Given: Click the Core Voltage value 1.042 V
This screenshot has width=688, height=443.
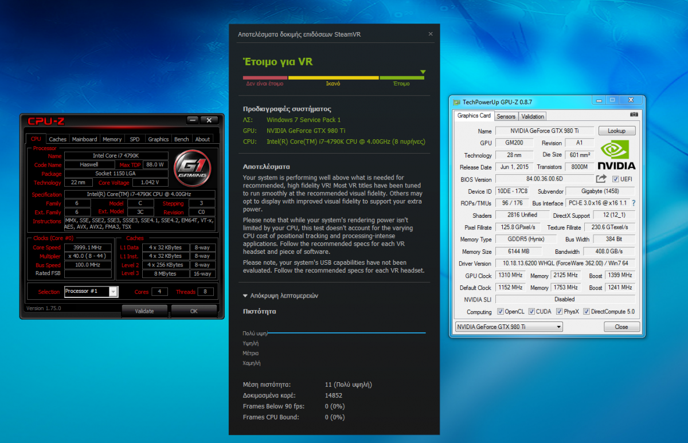Looking at the screenshot, I should 150,183.
